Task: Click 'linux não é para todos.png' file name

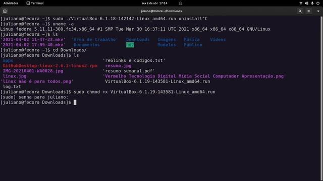Action: (x=37, y=81)
